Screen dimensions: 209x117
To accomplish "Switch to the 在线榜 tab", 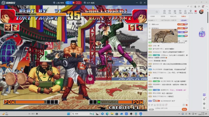I will (153, 16).
